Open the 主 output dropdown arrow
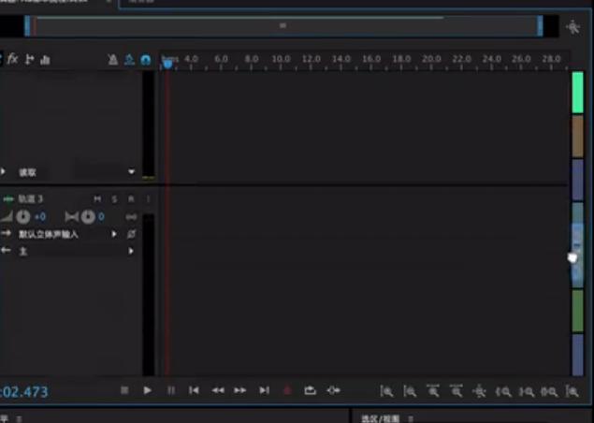Screen dimensions: 594x423 coord(131,251)
